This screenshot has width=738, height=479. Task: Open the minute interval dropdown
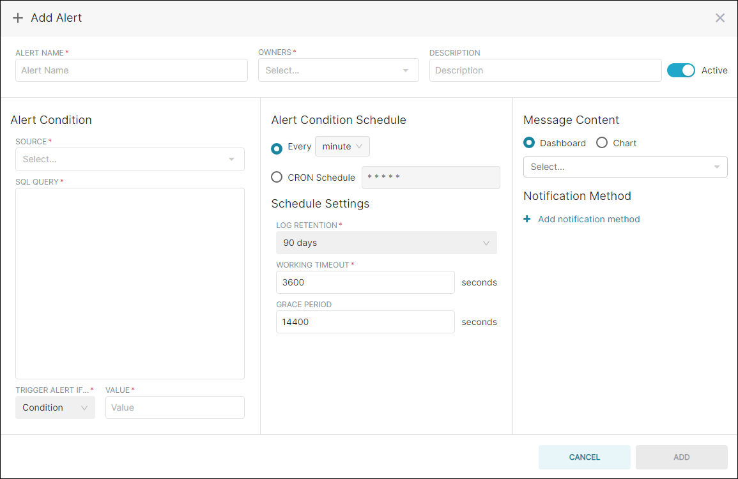tap(342, 146)
